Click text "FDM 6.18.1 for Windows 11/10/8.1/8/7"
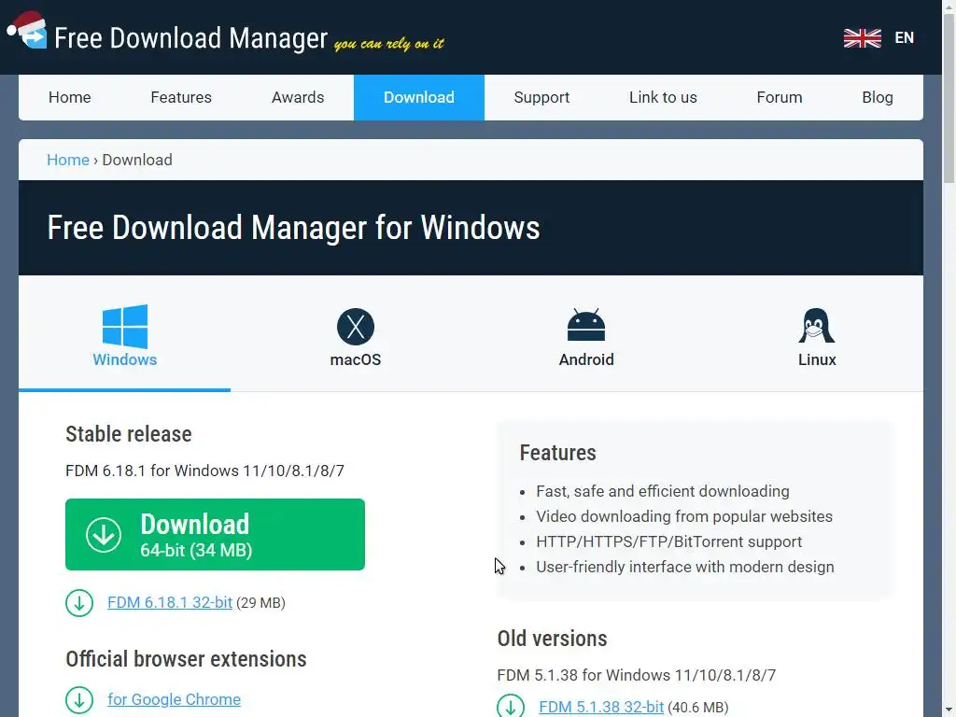The width and height of the screenshot is (956, 717). 204,471
